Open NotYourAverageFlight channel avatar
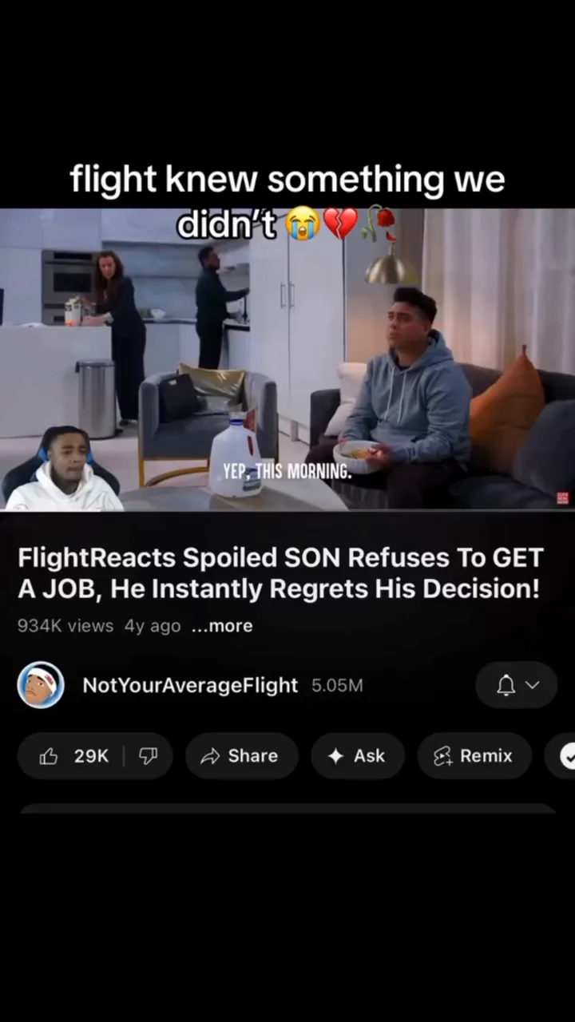The image size is (575, 1022). 41,685
